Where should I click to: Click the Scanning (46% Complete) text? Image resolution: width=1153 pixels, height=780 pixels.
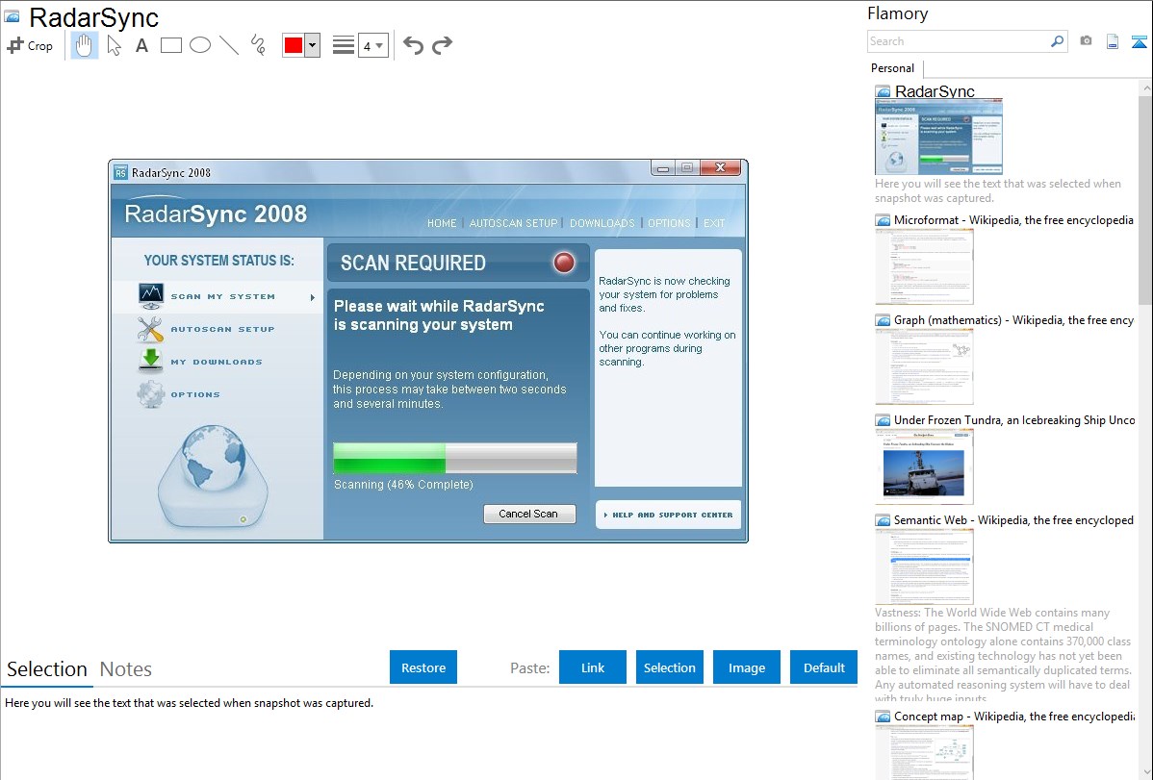tap(403, 485)
